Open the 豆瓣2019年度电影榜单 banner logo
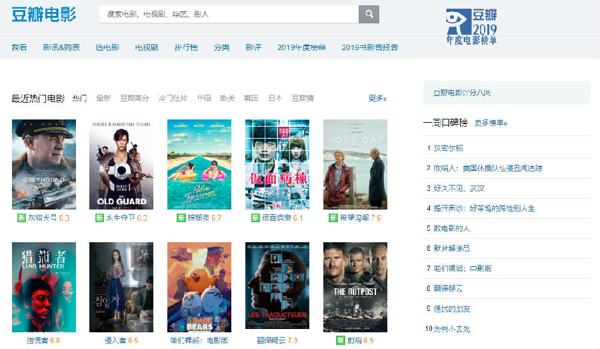 tap(471, 26)
